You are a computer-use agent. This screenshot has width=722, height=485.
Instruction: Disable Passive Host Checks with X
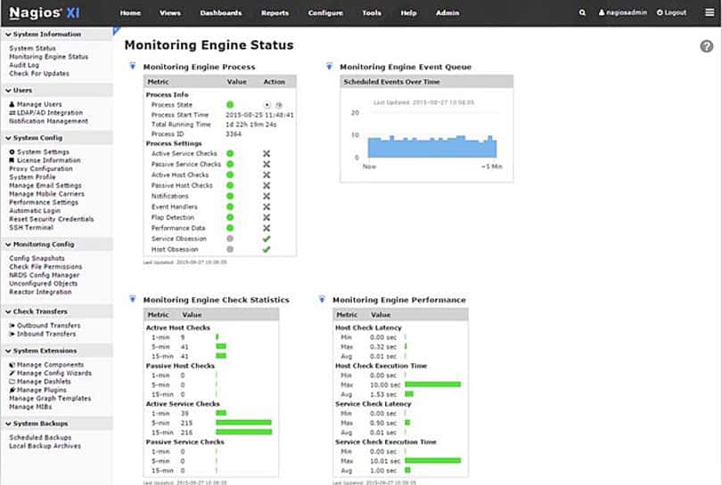[x=267, y=185]
